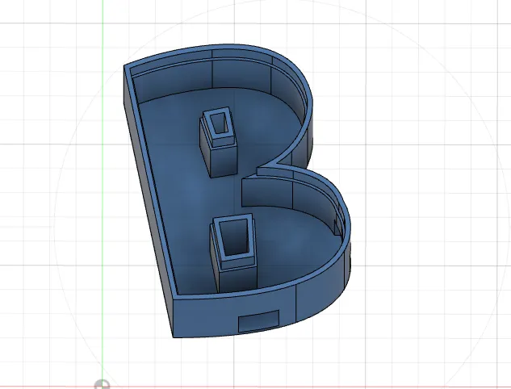The height and width of the screenshot is (389, 511).
Task: Select the lower rectangular post opening
Action: click(235, 236)
